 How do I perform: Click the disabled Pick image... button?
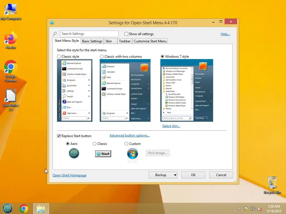pyautogui.click(x=158, y=153)
